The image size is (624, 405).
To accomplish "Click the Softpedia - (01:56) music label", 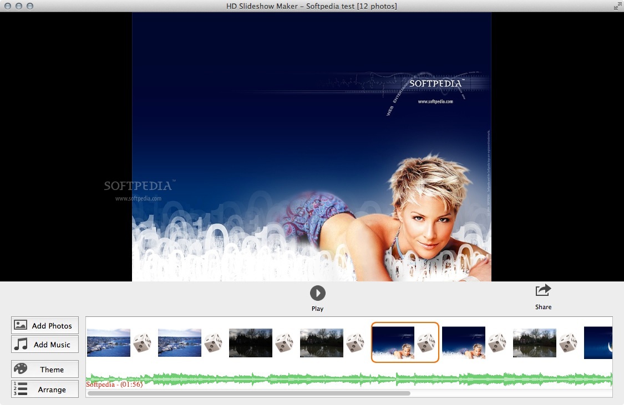I will [114, 385].
